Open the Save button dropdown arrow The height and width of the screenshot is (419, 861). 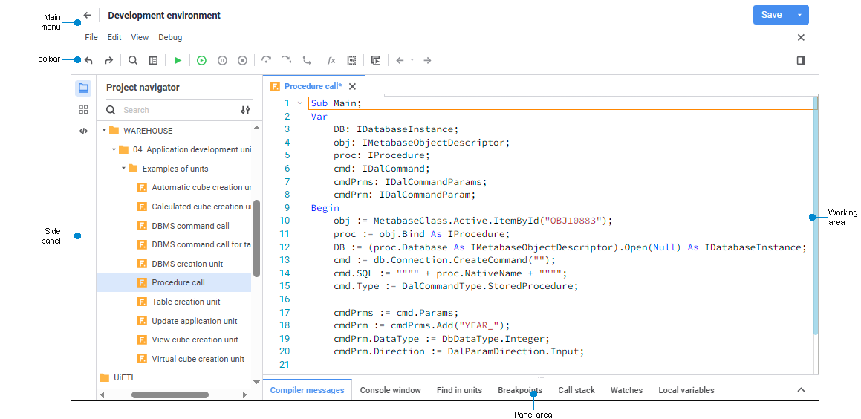click(799, 15)
